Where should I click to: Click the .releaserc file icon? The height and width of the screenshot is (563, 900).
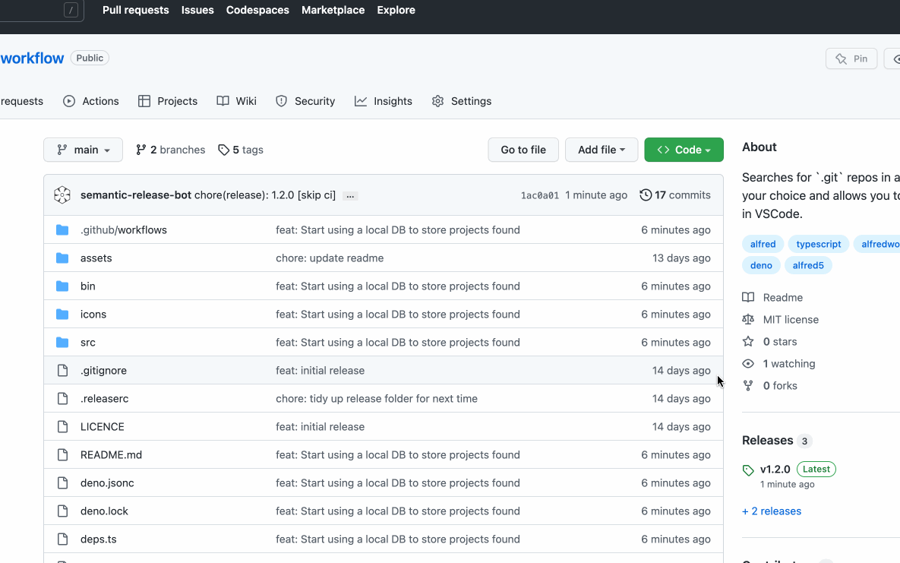click(x=62, y=399)
